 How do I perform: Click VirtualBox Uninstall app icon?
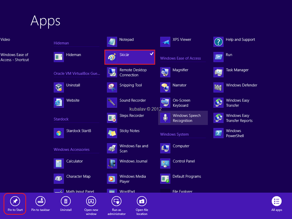click(59, 87)
